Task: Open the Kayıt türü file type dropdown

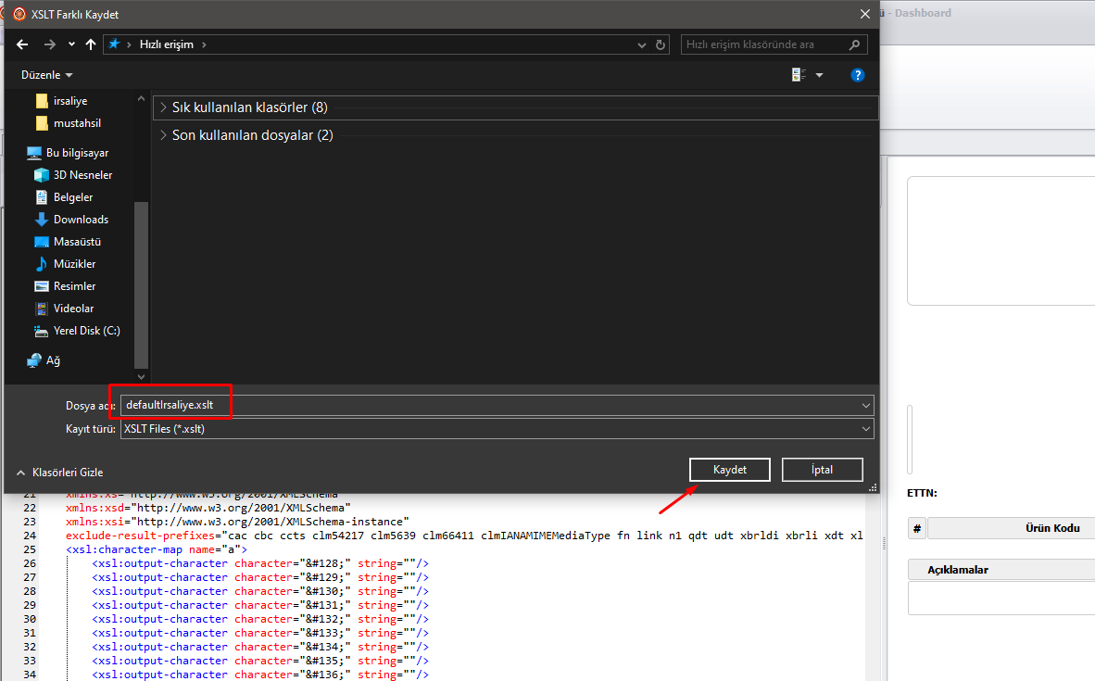Action: pos(497,429)
